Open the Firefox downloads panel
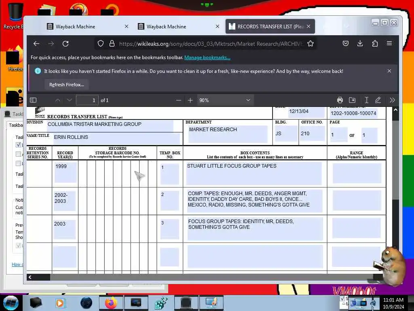 [360, 43]
